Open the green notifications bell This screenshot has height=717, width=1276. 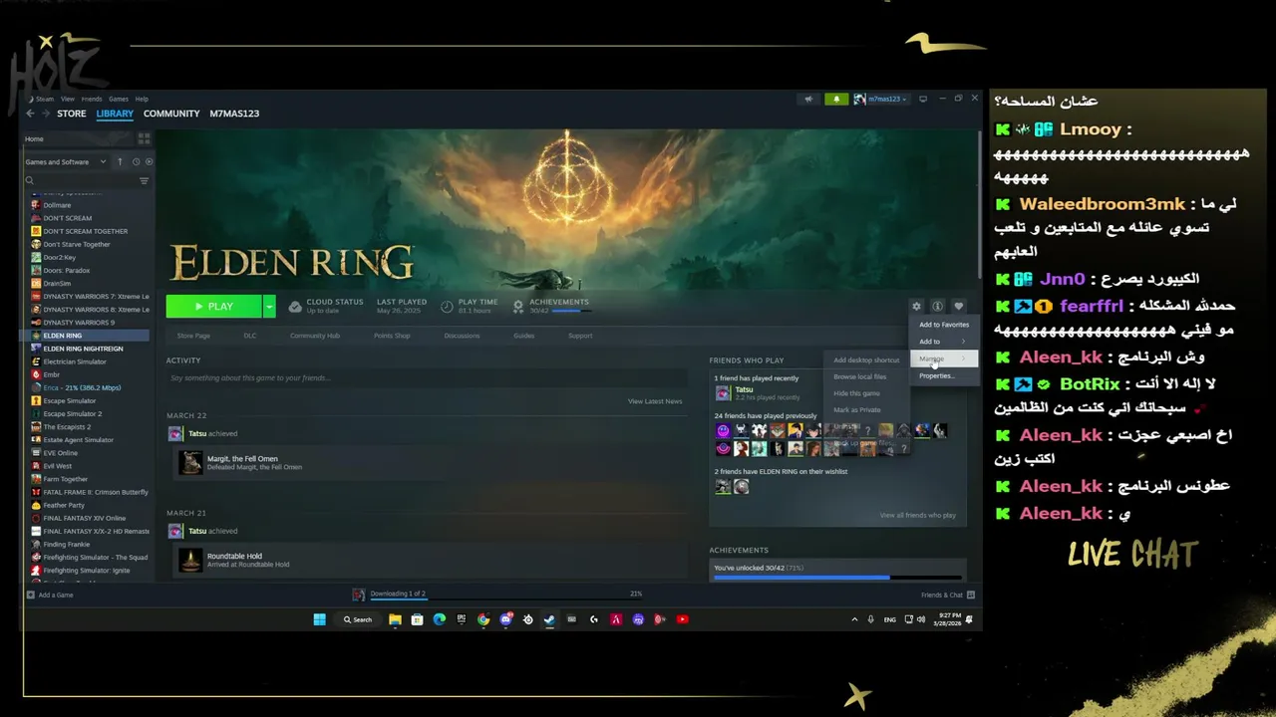836,99
